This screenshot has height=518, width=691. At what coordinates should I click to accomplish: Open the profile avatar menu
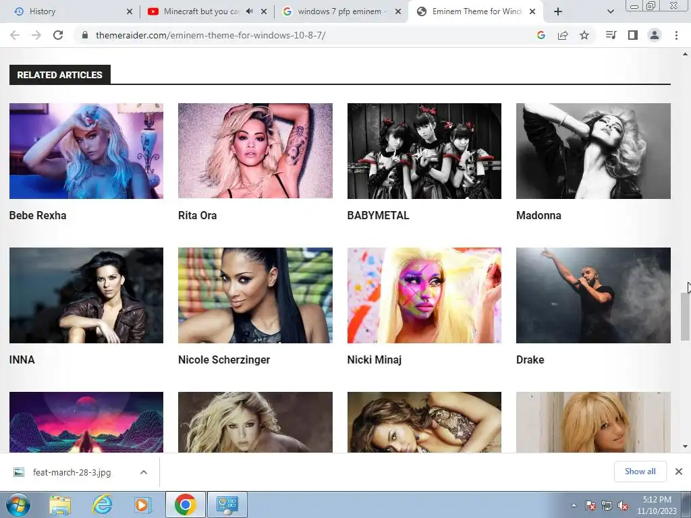tap(655, 35)
